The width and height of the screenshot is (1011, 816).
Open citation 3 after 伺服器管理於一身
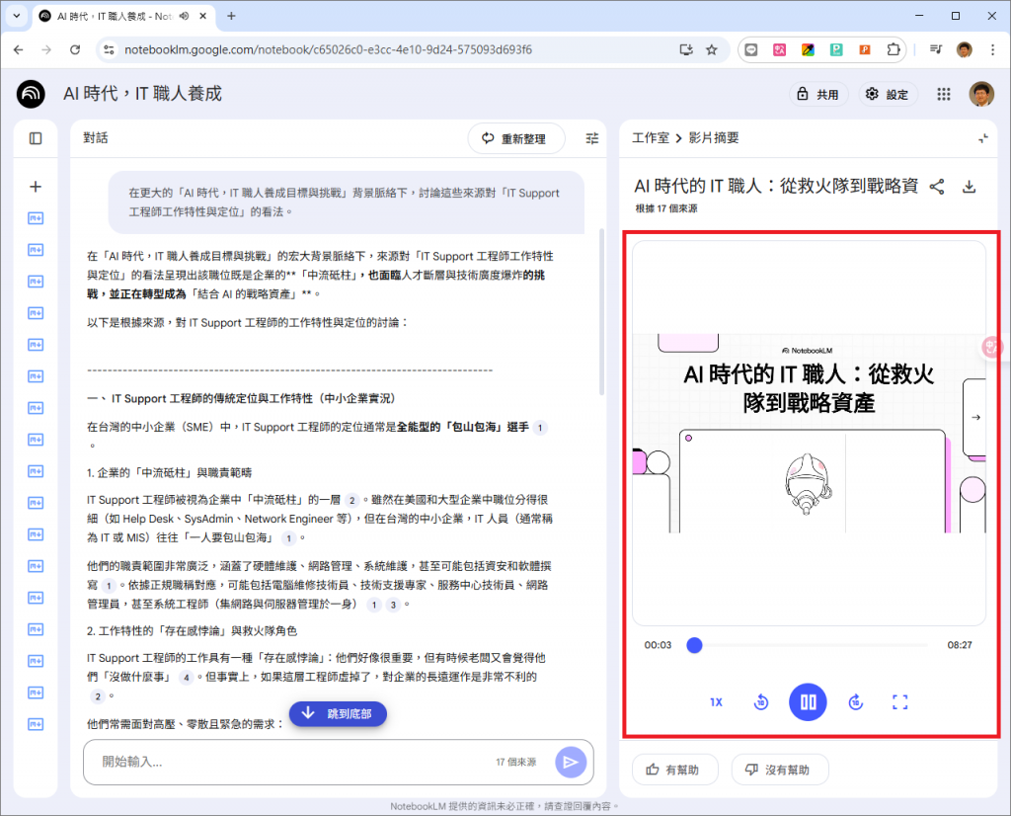pyautogui.click(x=393, y=605)
